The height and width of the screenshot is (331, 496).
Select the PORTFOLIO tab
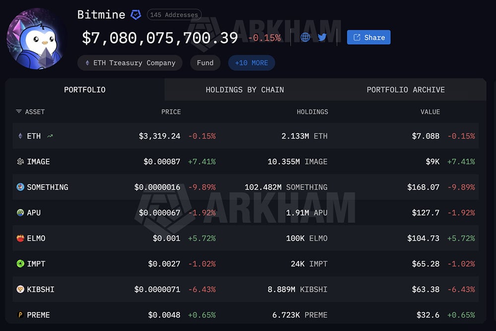[x=84, y=90]
